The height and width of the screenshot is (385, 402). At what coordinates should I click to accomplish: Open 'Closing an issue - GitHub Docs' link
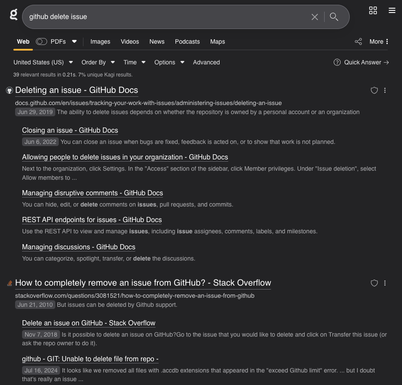[70, 130]
